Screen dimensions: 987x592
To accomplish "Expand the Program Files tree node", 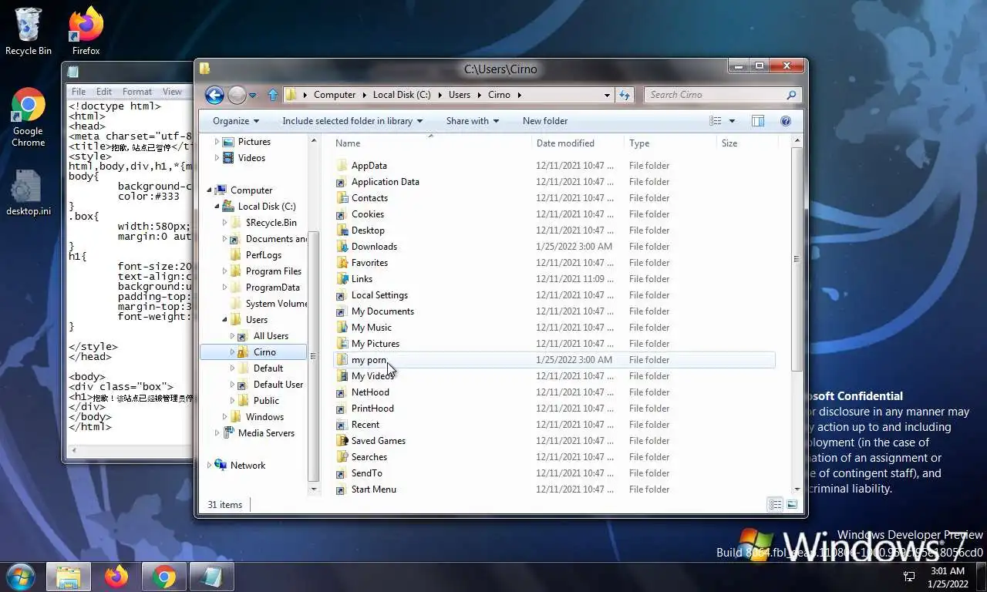I will pos(224,271).
